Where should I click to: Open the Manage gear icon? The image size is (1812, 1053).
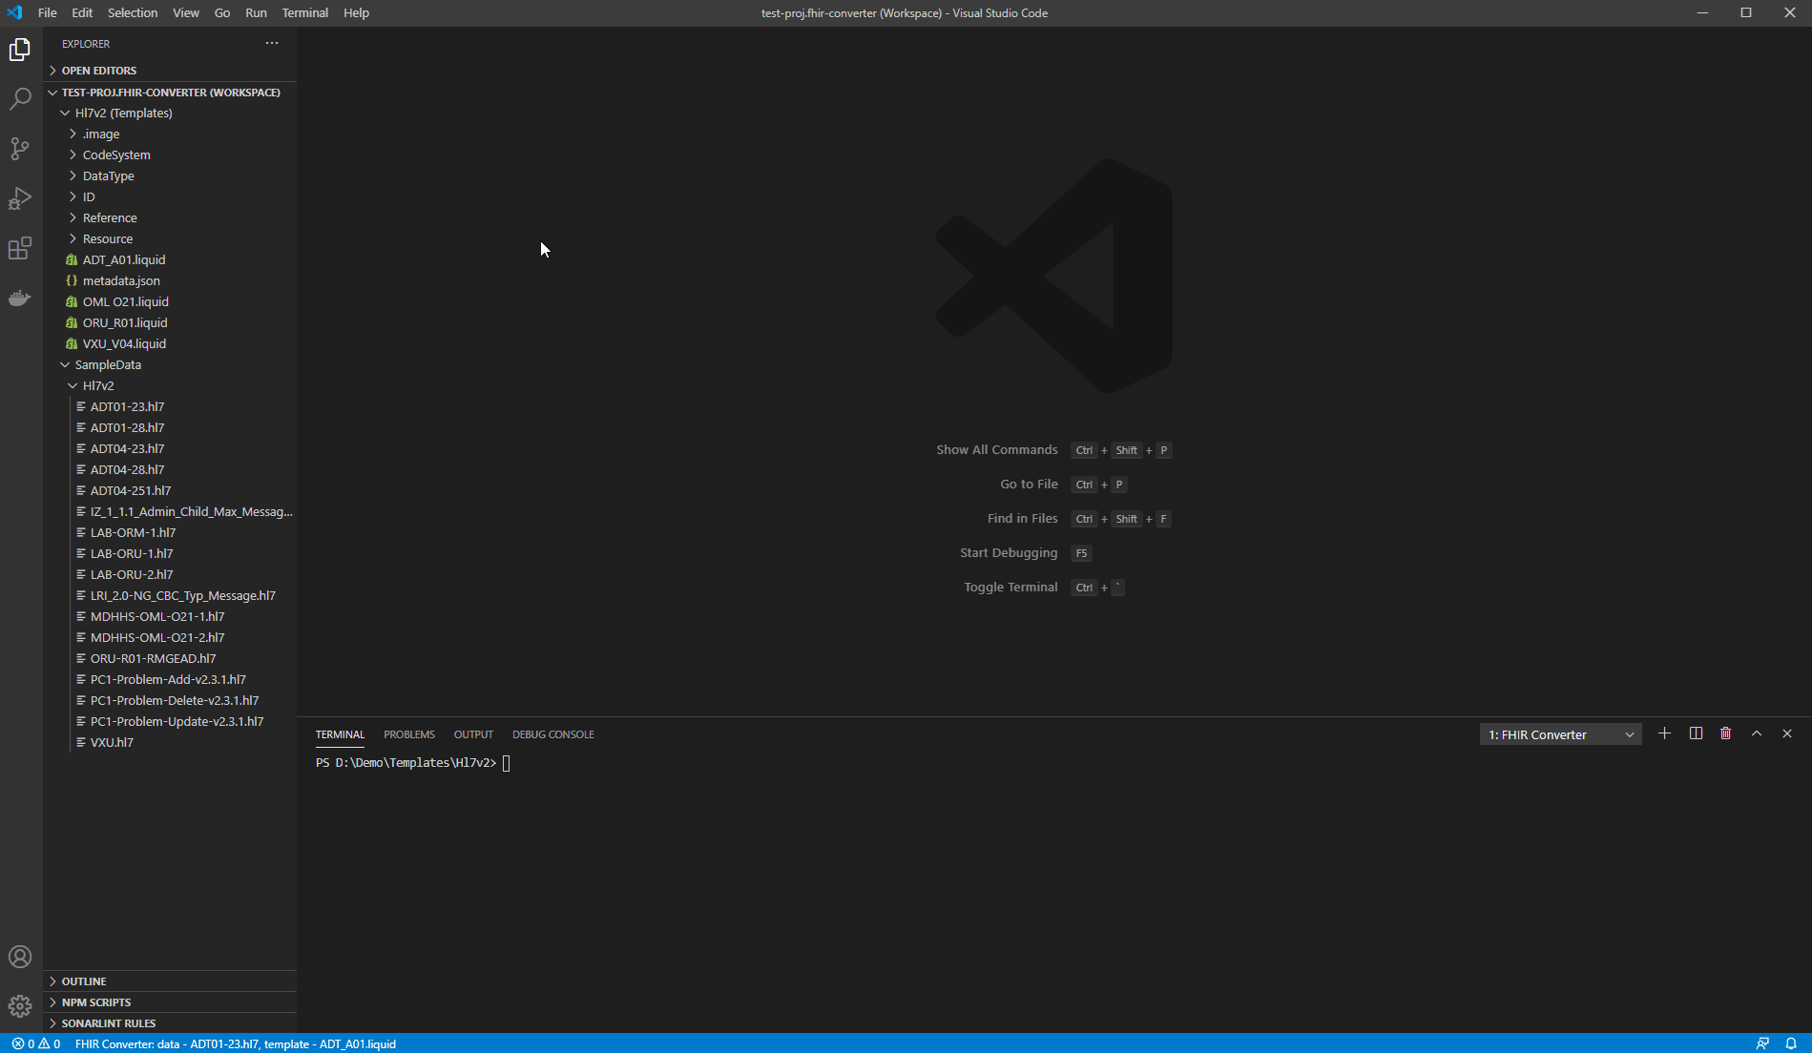[x=20, y=1006]
